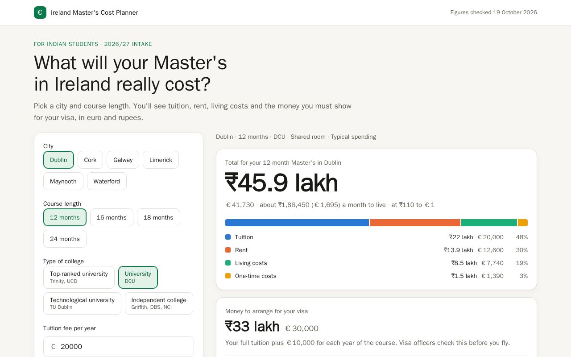Click the Rent legend label
571x357 pixels.
coord(241,250)
